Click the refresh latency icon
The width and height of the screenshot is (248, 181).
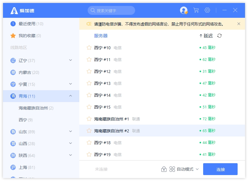pyautogui.click(x=219, y=36)
